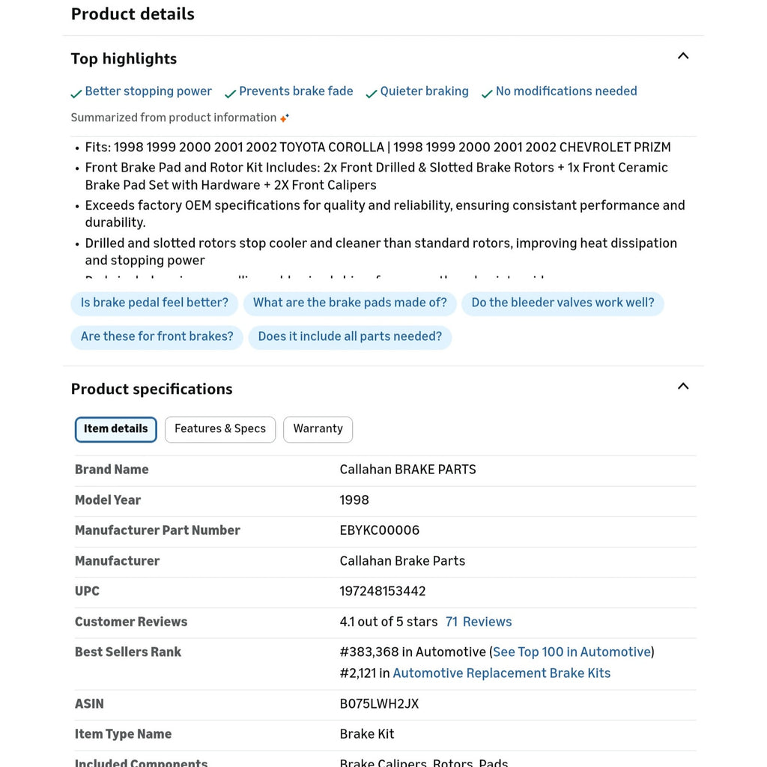Switch to the Features & Specs tab
Image resolution: width=767 pixels, height=767 pixels.
[220, 429]
